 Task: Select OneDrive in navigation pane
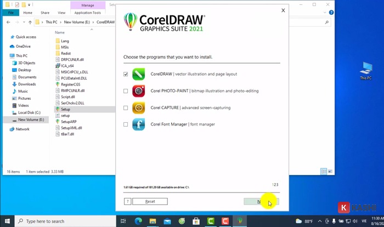click(23, 46)
